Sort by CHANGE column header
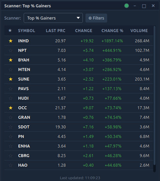 (84, 31)
